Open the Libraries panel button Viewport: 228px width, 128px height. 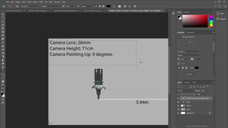pyautogui.click(x=221, y=19)
